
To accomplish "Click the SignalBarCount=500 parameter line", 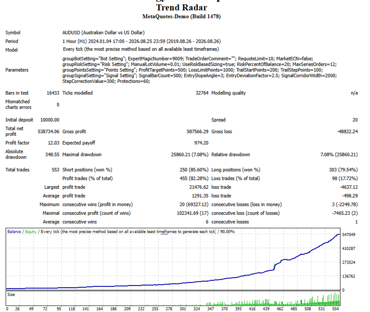I will coord(200,76).
